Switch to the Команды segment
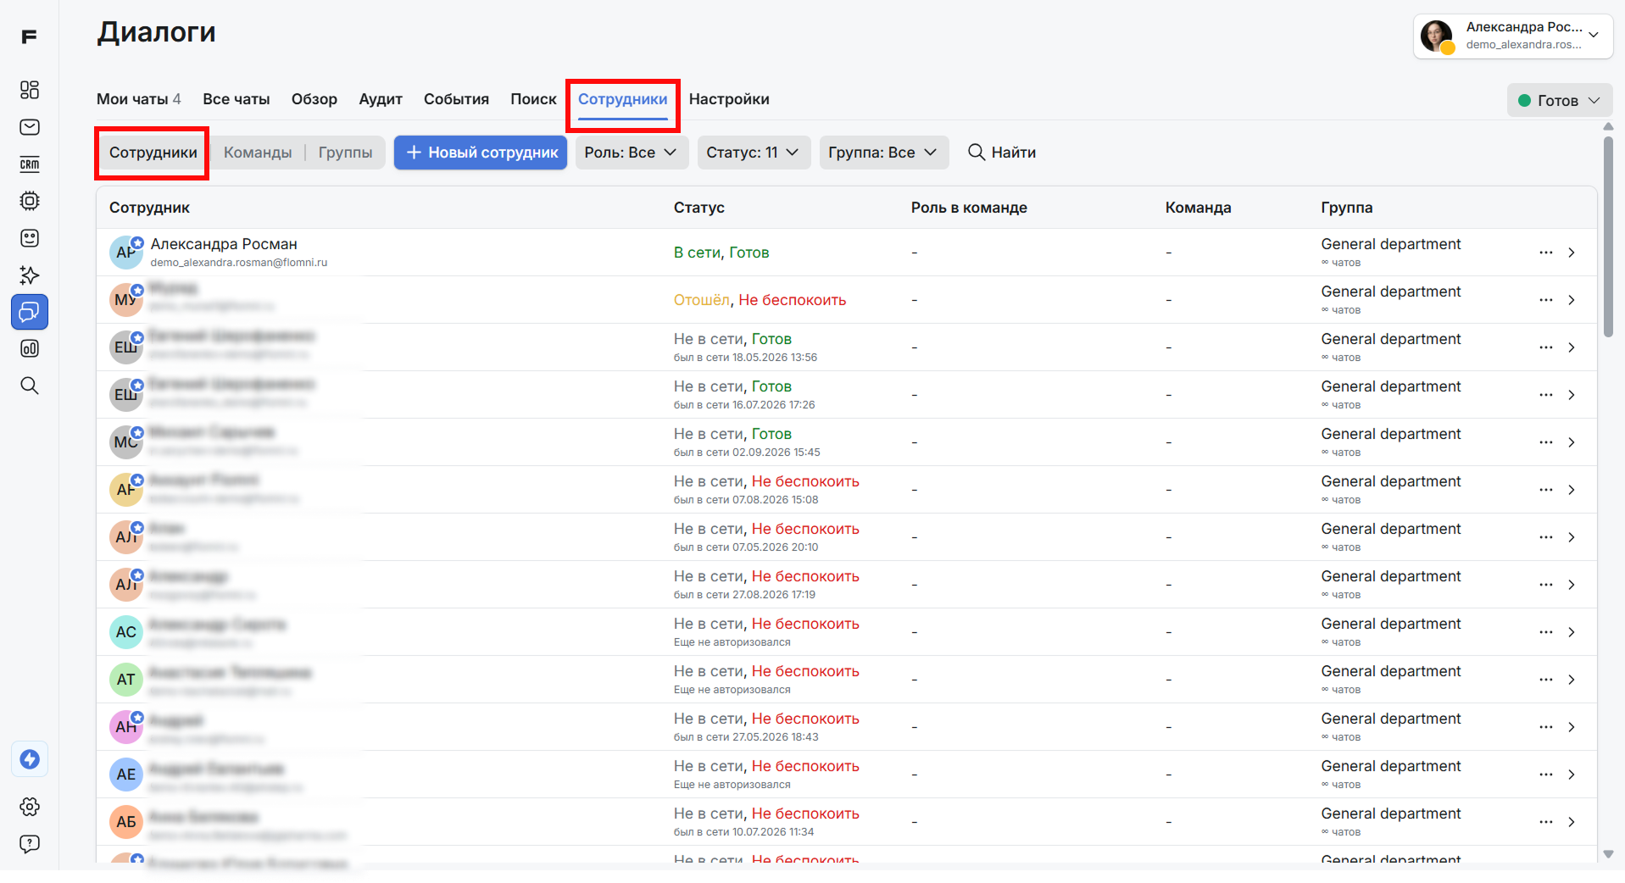1625x883 pixels. pyautogui.click(x=258, y=153)
